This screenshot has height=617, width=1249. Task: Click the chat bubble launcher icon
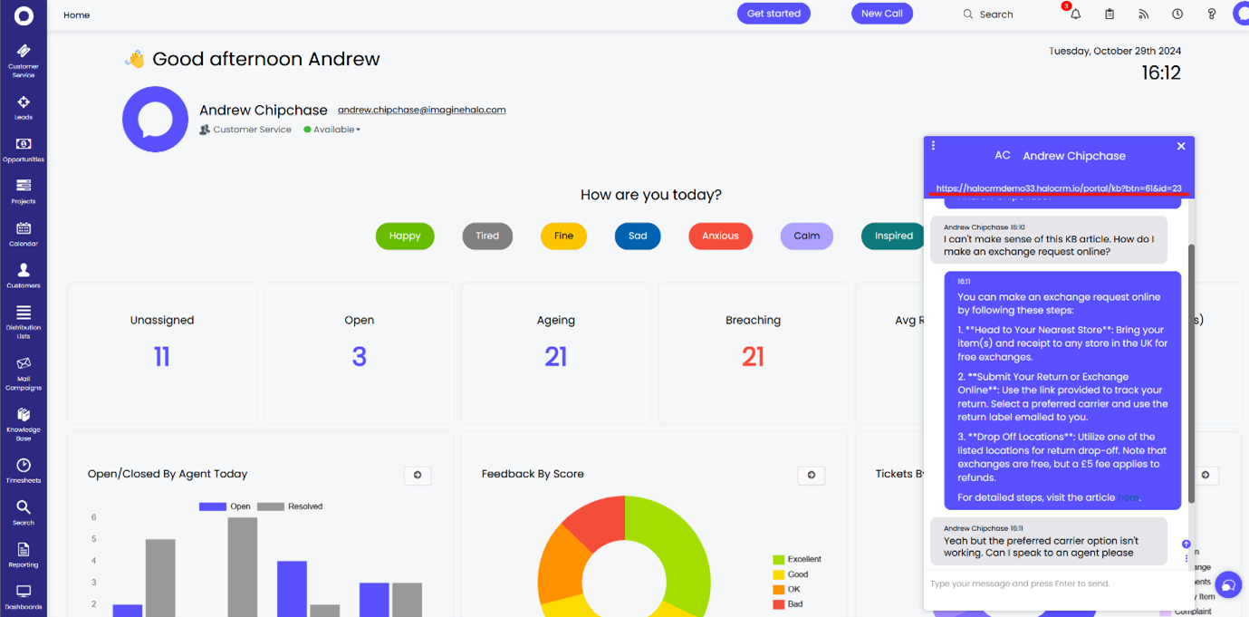click(1228, 585)
